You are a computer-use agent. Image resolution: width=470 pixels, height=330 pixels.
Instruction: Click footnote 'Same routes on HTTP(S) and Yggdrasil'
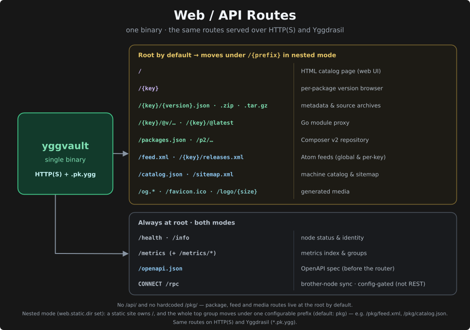coord(235,322)
